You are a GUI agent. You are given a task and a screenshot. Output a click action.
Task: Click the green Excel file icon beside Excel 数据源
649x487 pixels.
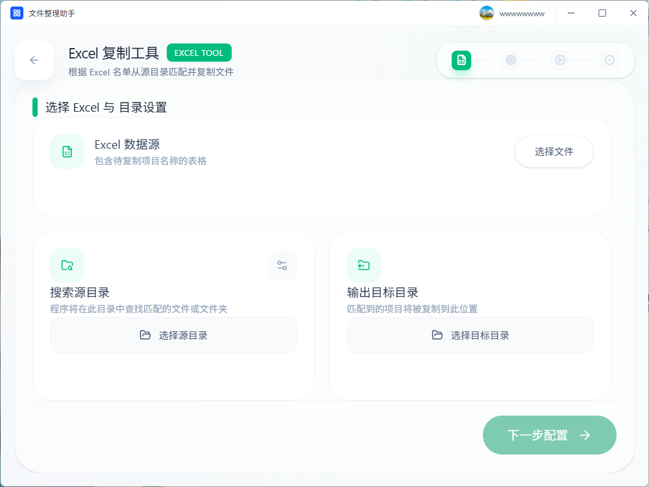[67, 151]
